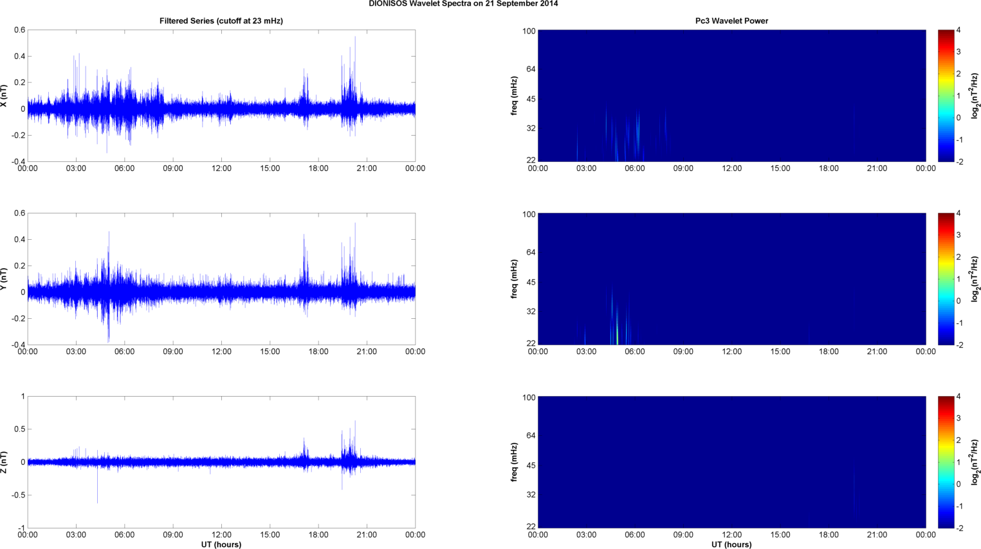Click the '0.6' tick on the X (nT) axis

point(20,30)
